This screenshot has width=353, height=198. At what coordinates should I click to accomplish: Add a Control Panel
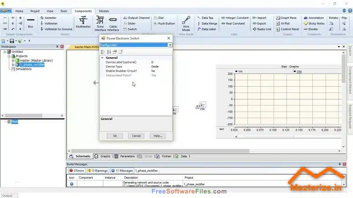point(288,29)
